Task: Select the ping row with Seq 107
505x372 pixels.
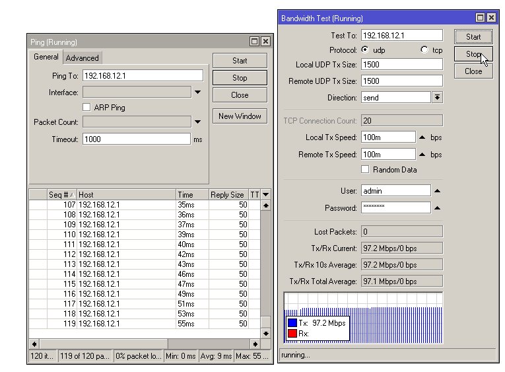Action: 145,205
